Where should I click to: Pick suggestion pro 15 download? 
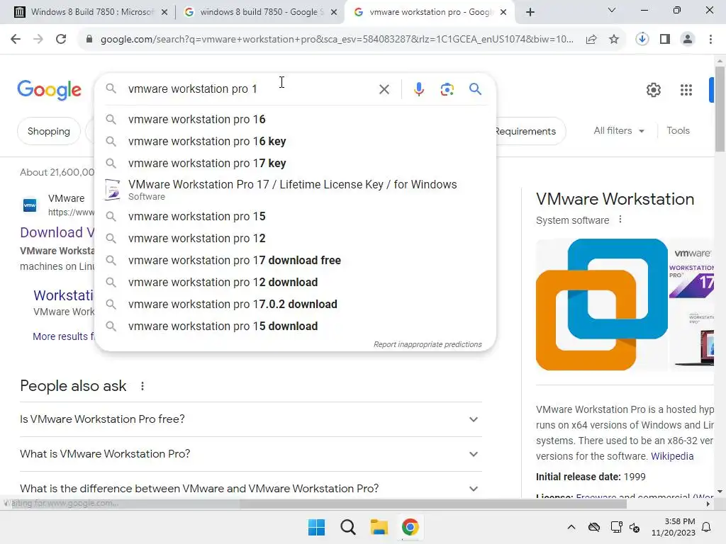(x=295, y=326)
